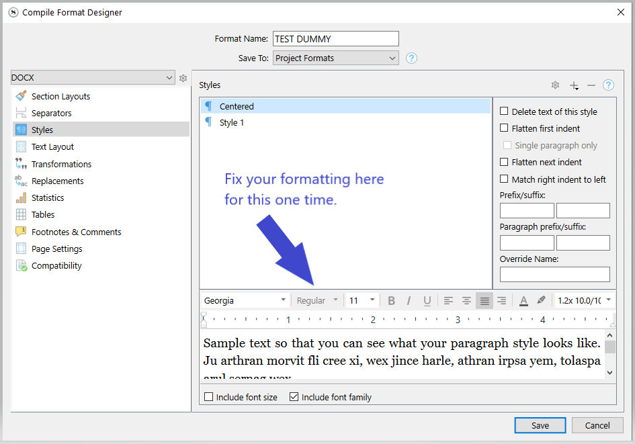This screenshot has width=635, height=444.
Task: Enable Match right indent to left
Action: click(504, 179)
